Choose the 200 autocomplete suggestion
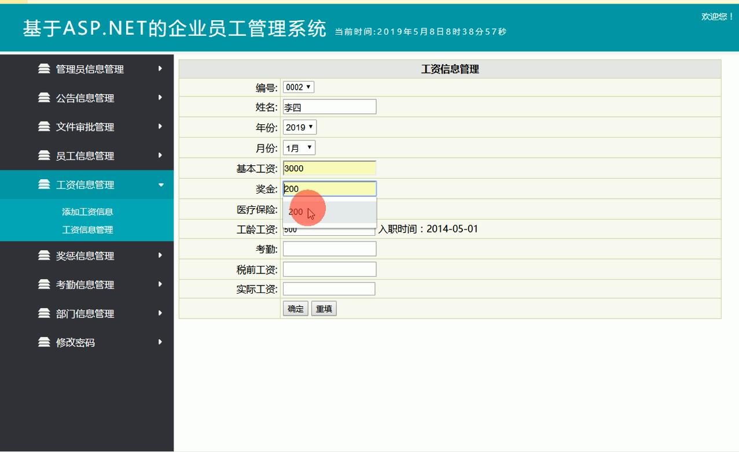This screenshot has height=452, width=739. point(329,212)
